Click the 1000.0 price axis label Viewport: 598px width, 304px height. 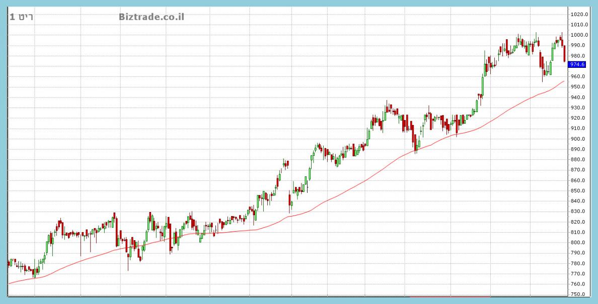point(580,35)
